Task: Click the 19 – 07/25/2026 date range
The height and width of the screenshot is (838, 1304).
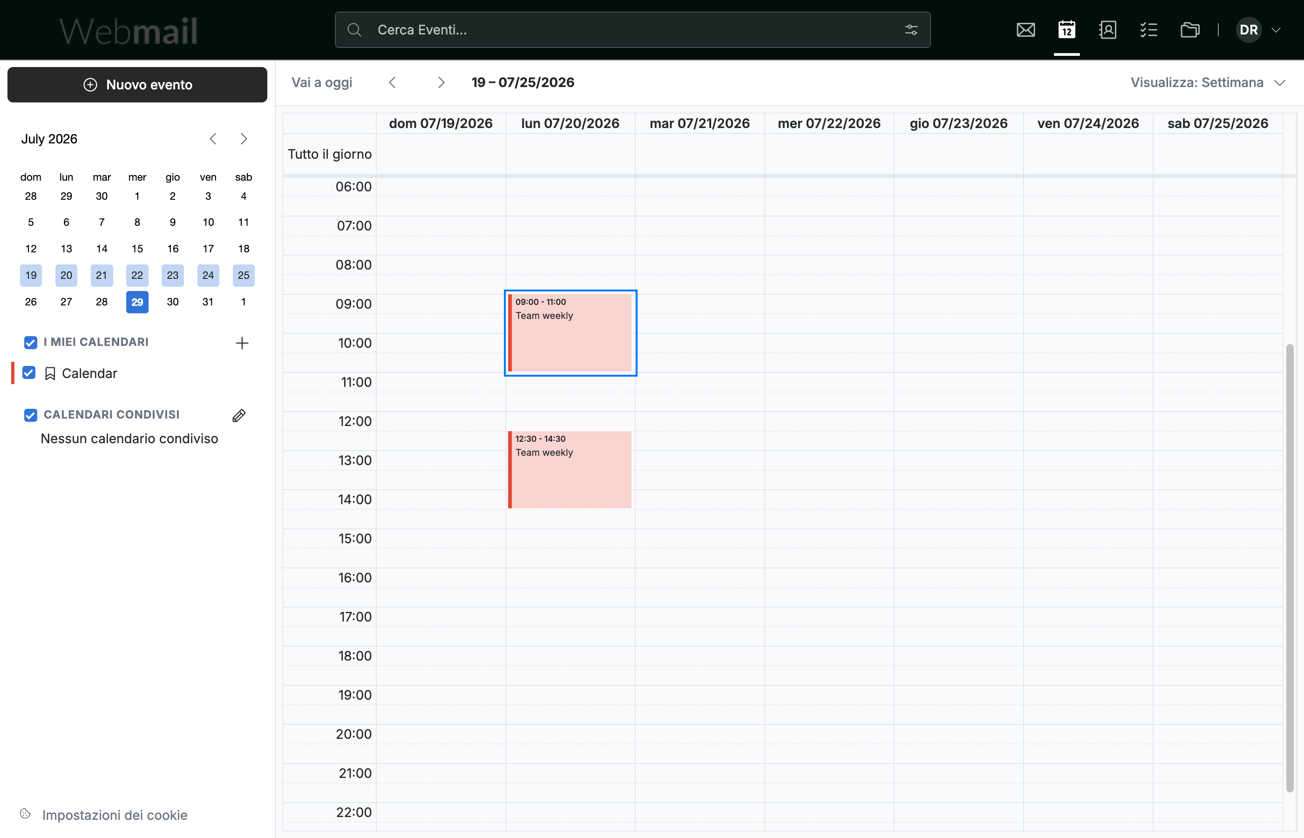Action: 523,82
